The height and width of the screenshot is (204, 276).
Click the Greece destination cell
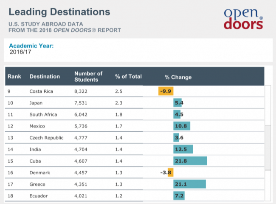37,184
